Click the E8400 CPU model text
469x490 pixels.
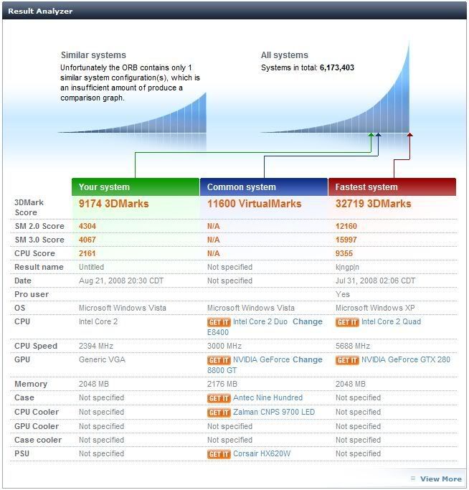click(218, 332)
